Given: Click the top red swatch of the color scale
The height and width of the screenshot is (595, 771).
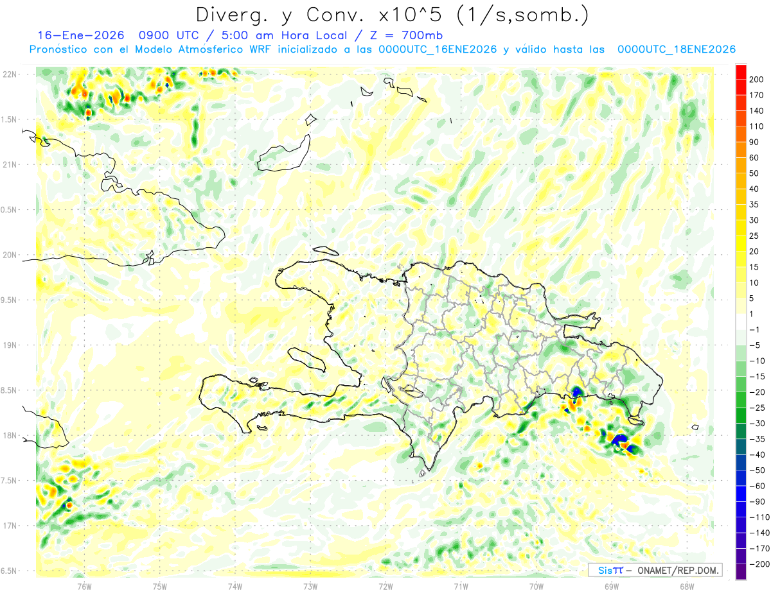Looking at the screenshot, I should 741,72.
